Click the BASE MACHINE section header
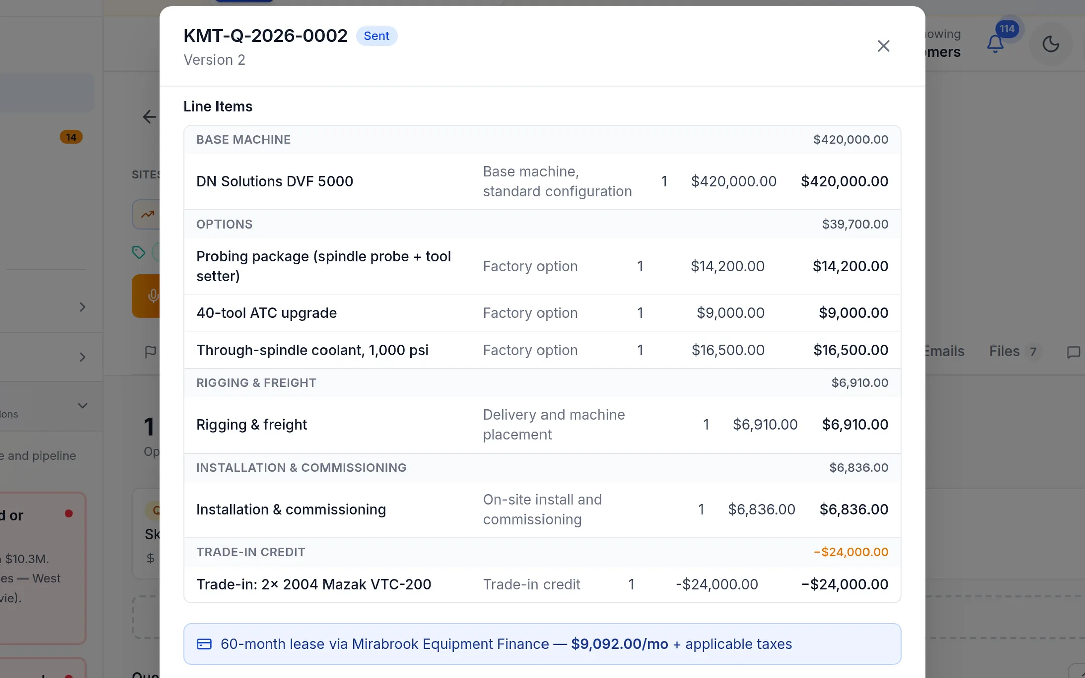Screen dimensions: 1085x678 click(542, 139)
